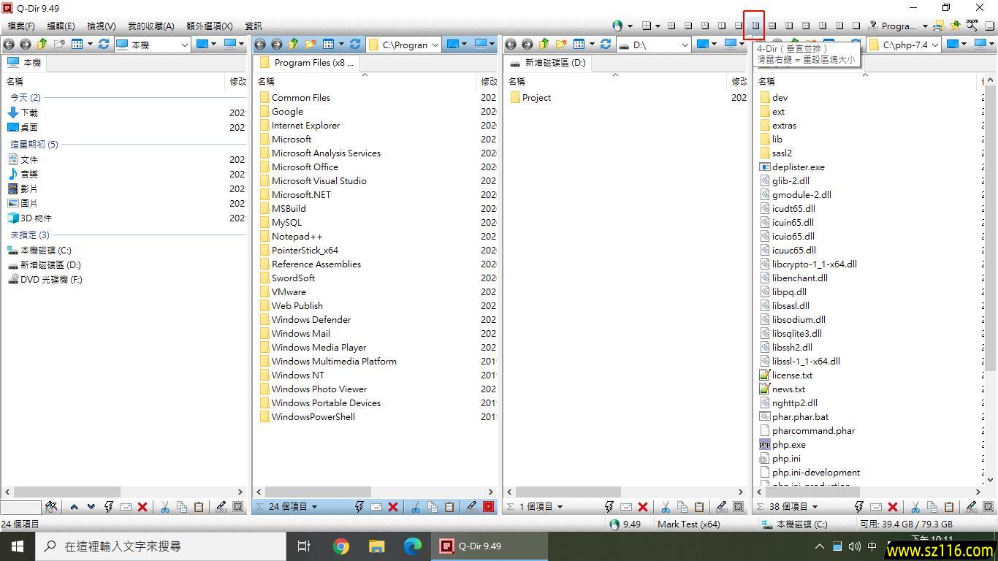The width and height of the screenshot is (998, 561).
Task: Open the C:\Program address dropdown
Action: pos(435,45)
